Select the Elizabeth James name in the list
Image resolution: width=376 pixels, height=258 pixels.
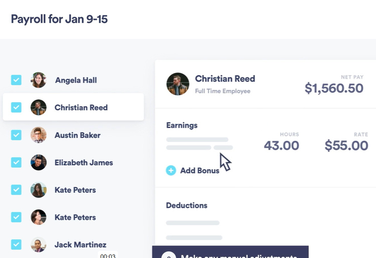tap(84, 162)
